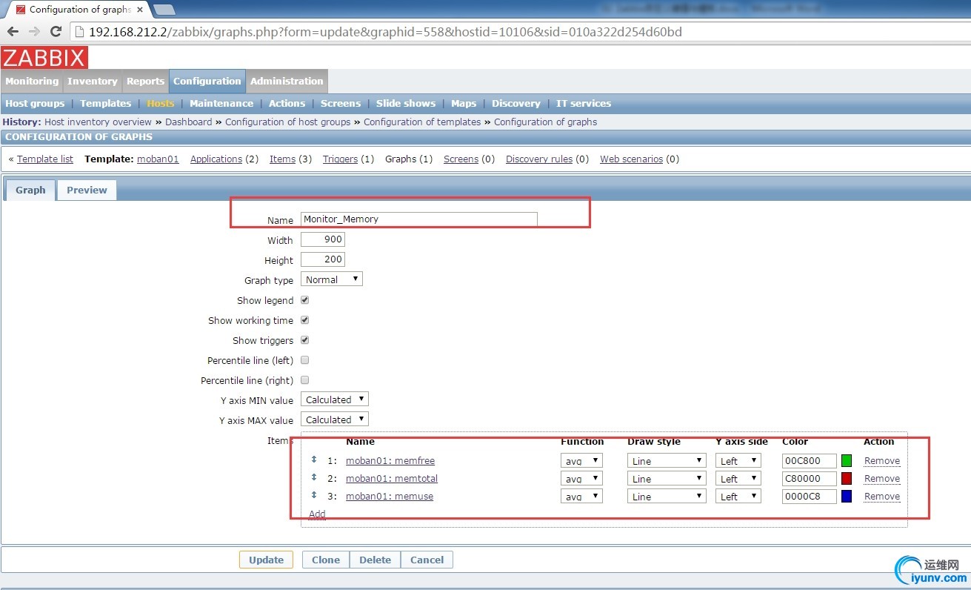Open green color swatch for memfree
This screenshot has height=590, width=971.
click(x=847, y=460)
